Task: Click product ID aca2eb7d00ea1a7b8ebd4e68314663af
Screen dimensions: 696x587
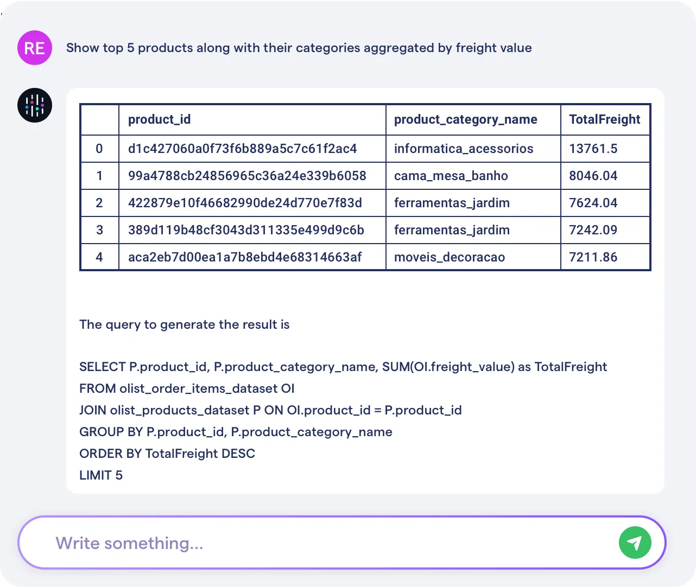Action: pos(244,257)
